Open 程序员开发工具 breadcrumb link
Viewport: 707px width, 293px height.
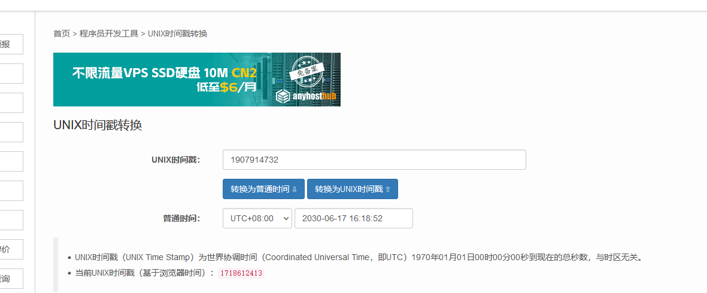click(x=109, y=33)
